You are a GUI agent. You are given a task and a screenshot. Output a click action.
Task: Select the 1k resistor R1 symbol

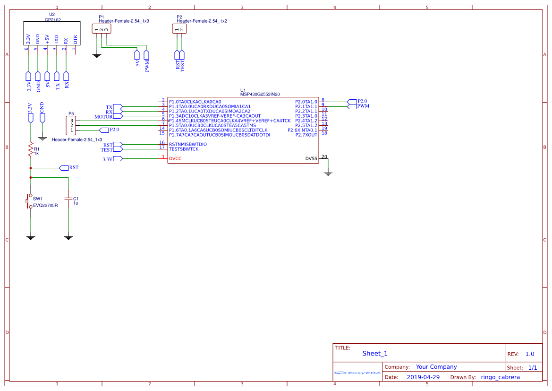pos(30,149)
